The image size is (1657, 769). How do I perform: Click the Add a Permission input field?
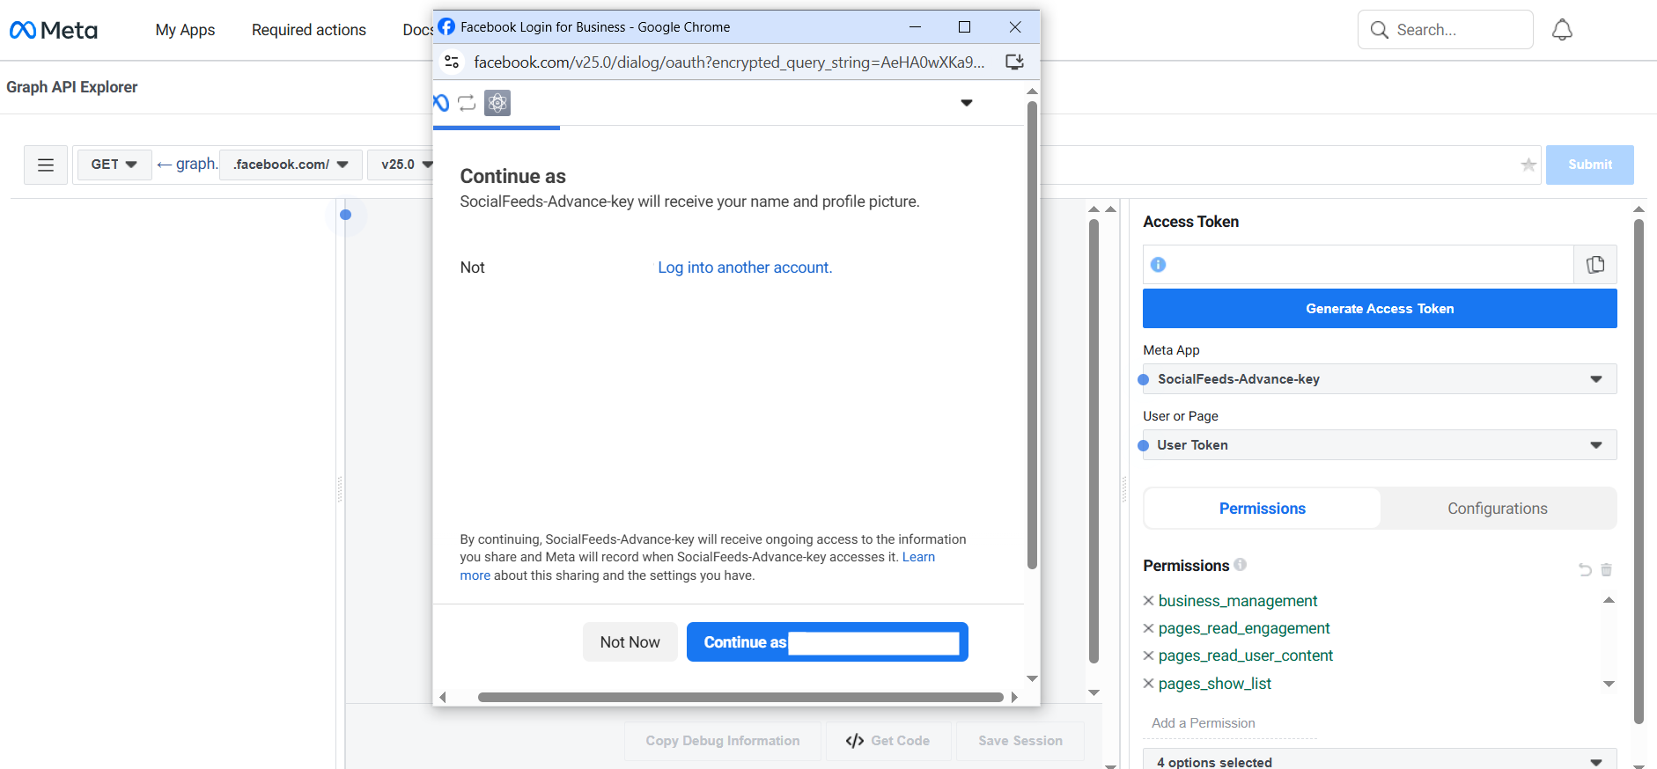(1229, 723)
